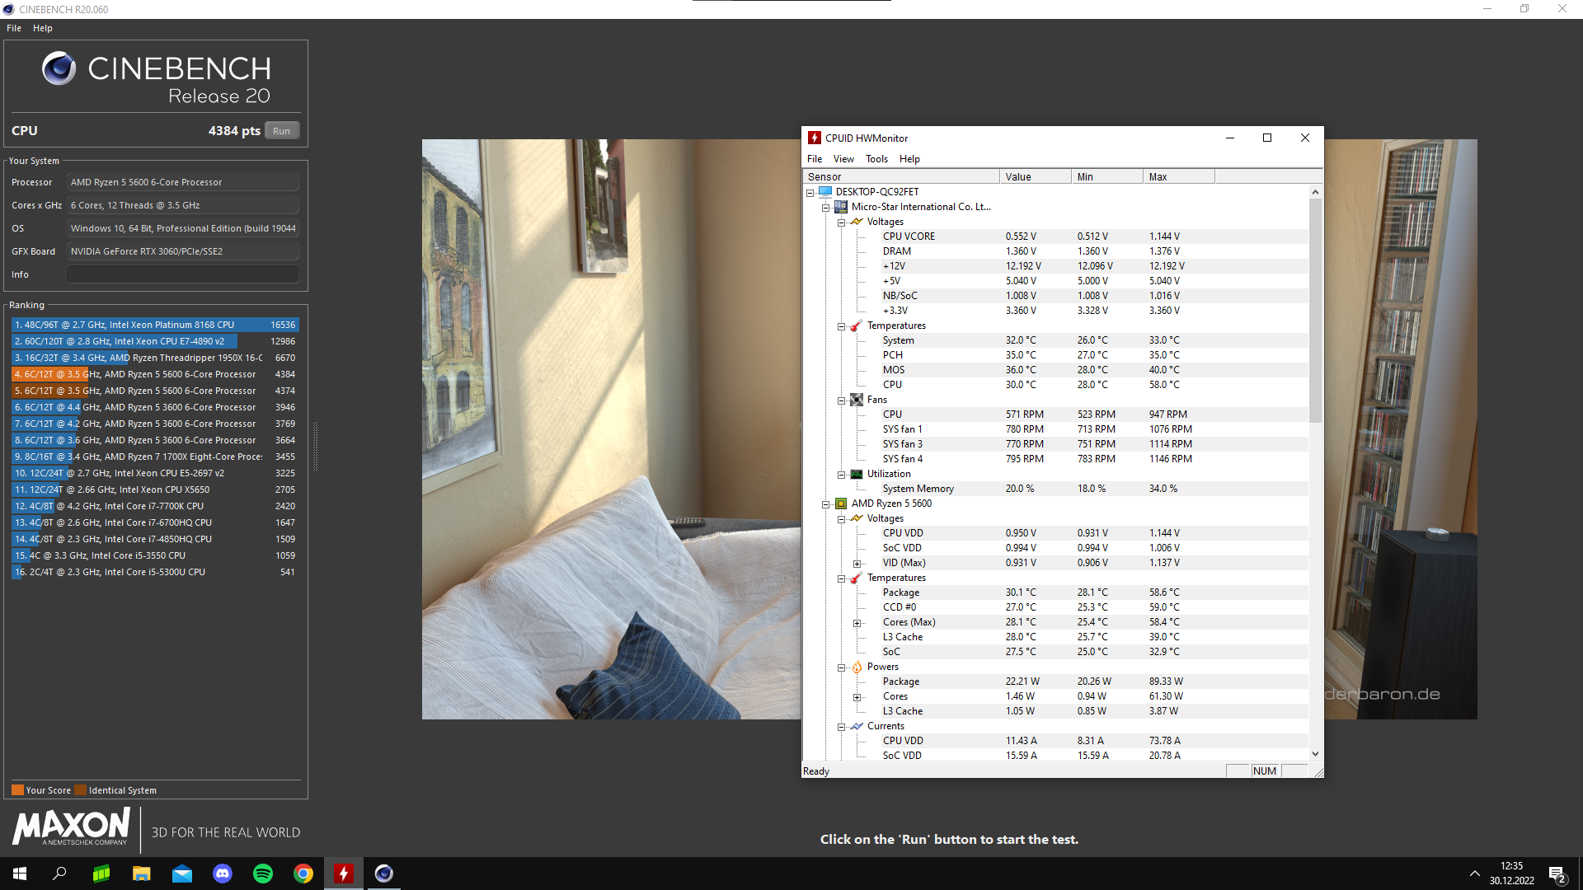Open File Explorer from the taskbar

(x=142, y=874)
